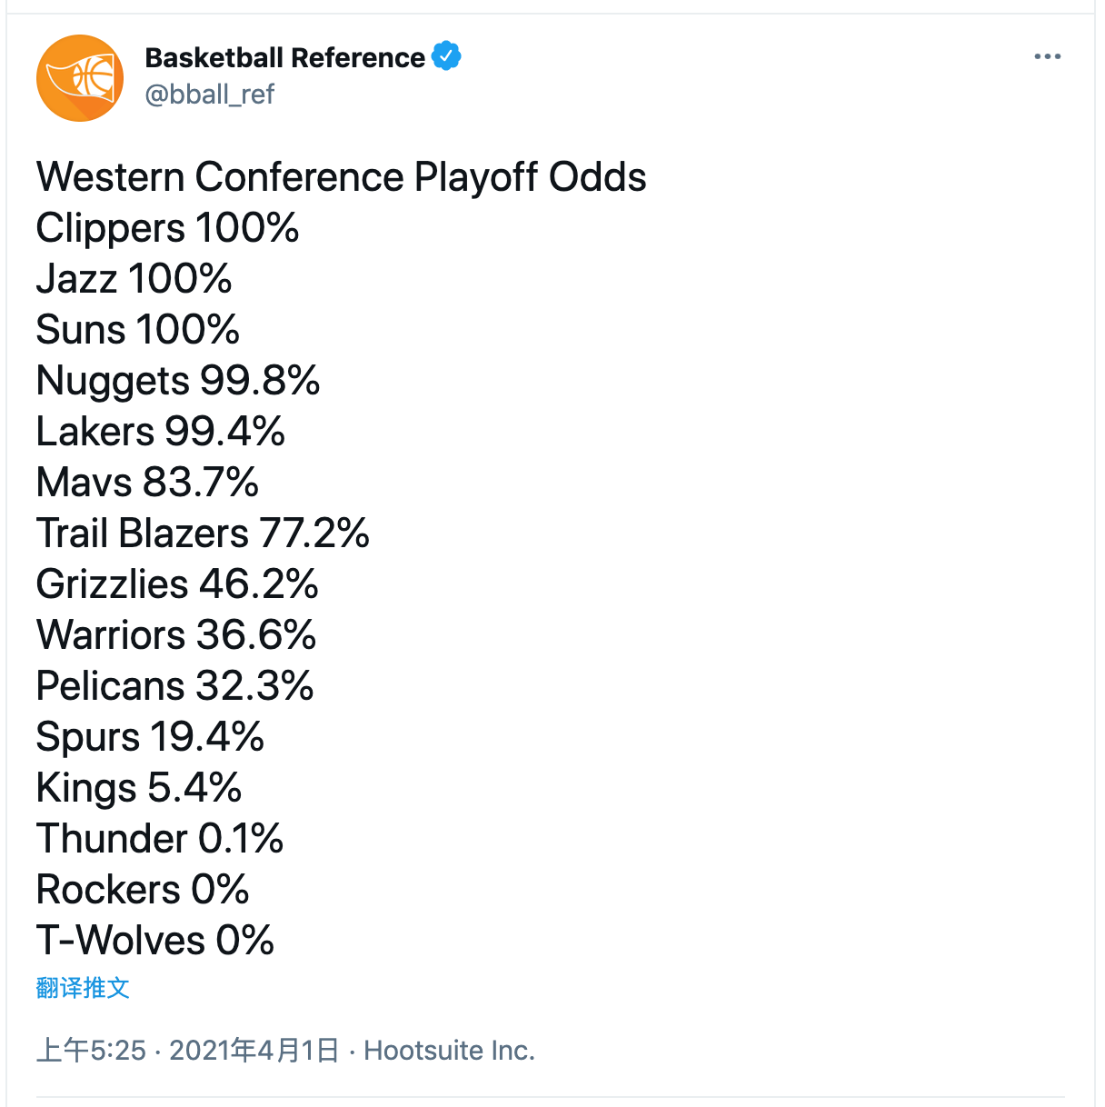The height and width of the screenshot is (1107, 1105).
Task: Select the Mavs 83.7% line
Action: coord(147,483)
